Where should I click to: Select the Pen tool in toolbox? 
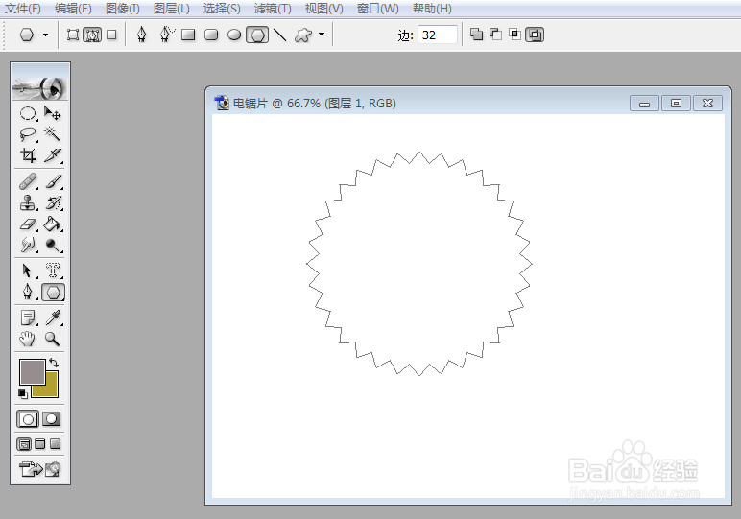[28, 292]
